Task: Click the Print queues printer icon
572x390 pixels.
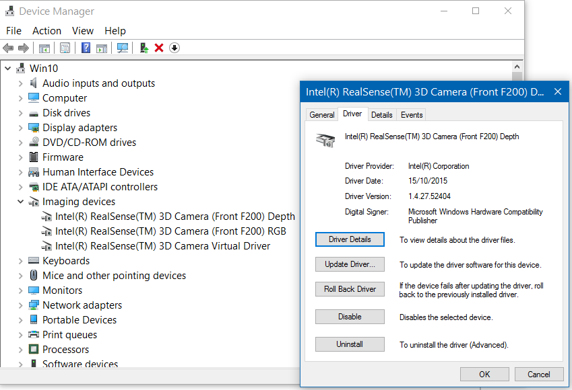Action: (x=34, y=334)
